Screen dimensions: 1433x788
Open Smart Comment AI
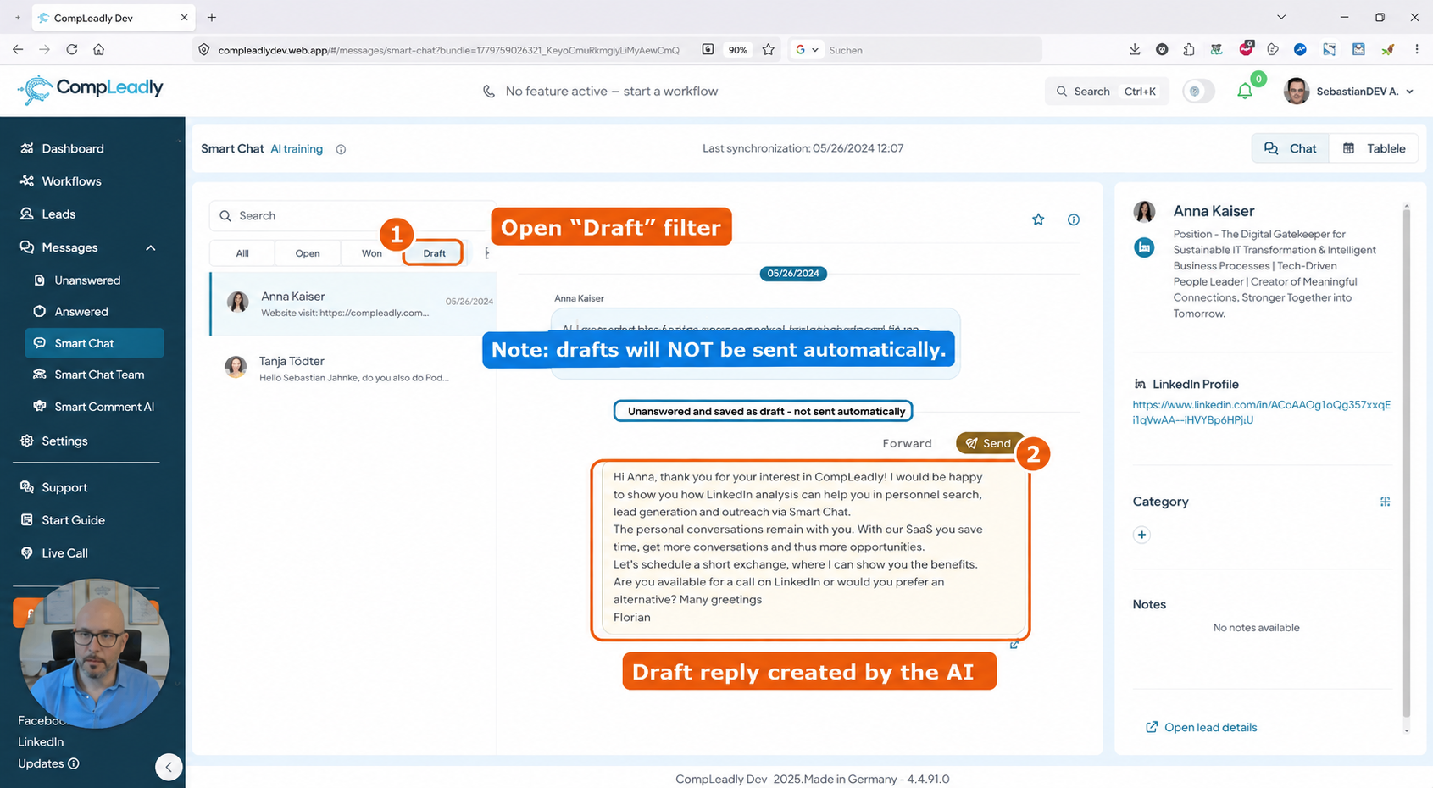coord(104,407)
